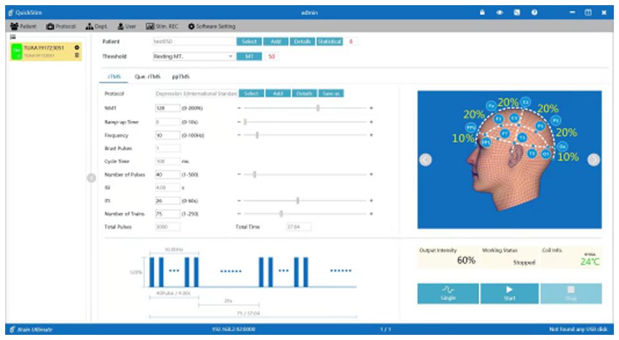The height and width of the screenshot is (340, 619).
Task: Open the Protocol management menu
Action: point(62,26)
